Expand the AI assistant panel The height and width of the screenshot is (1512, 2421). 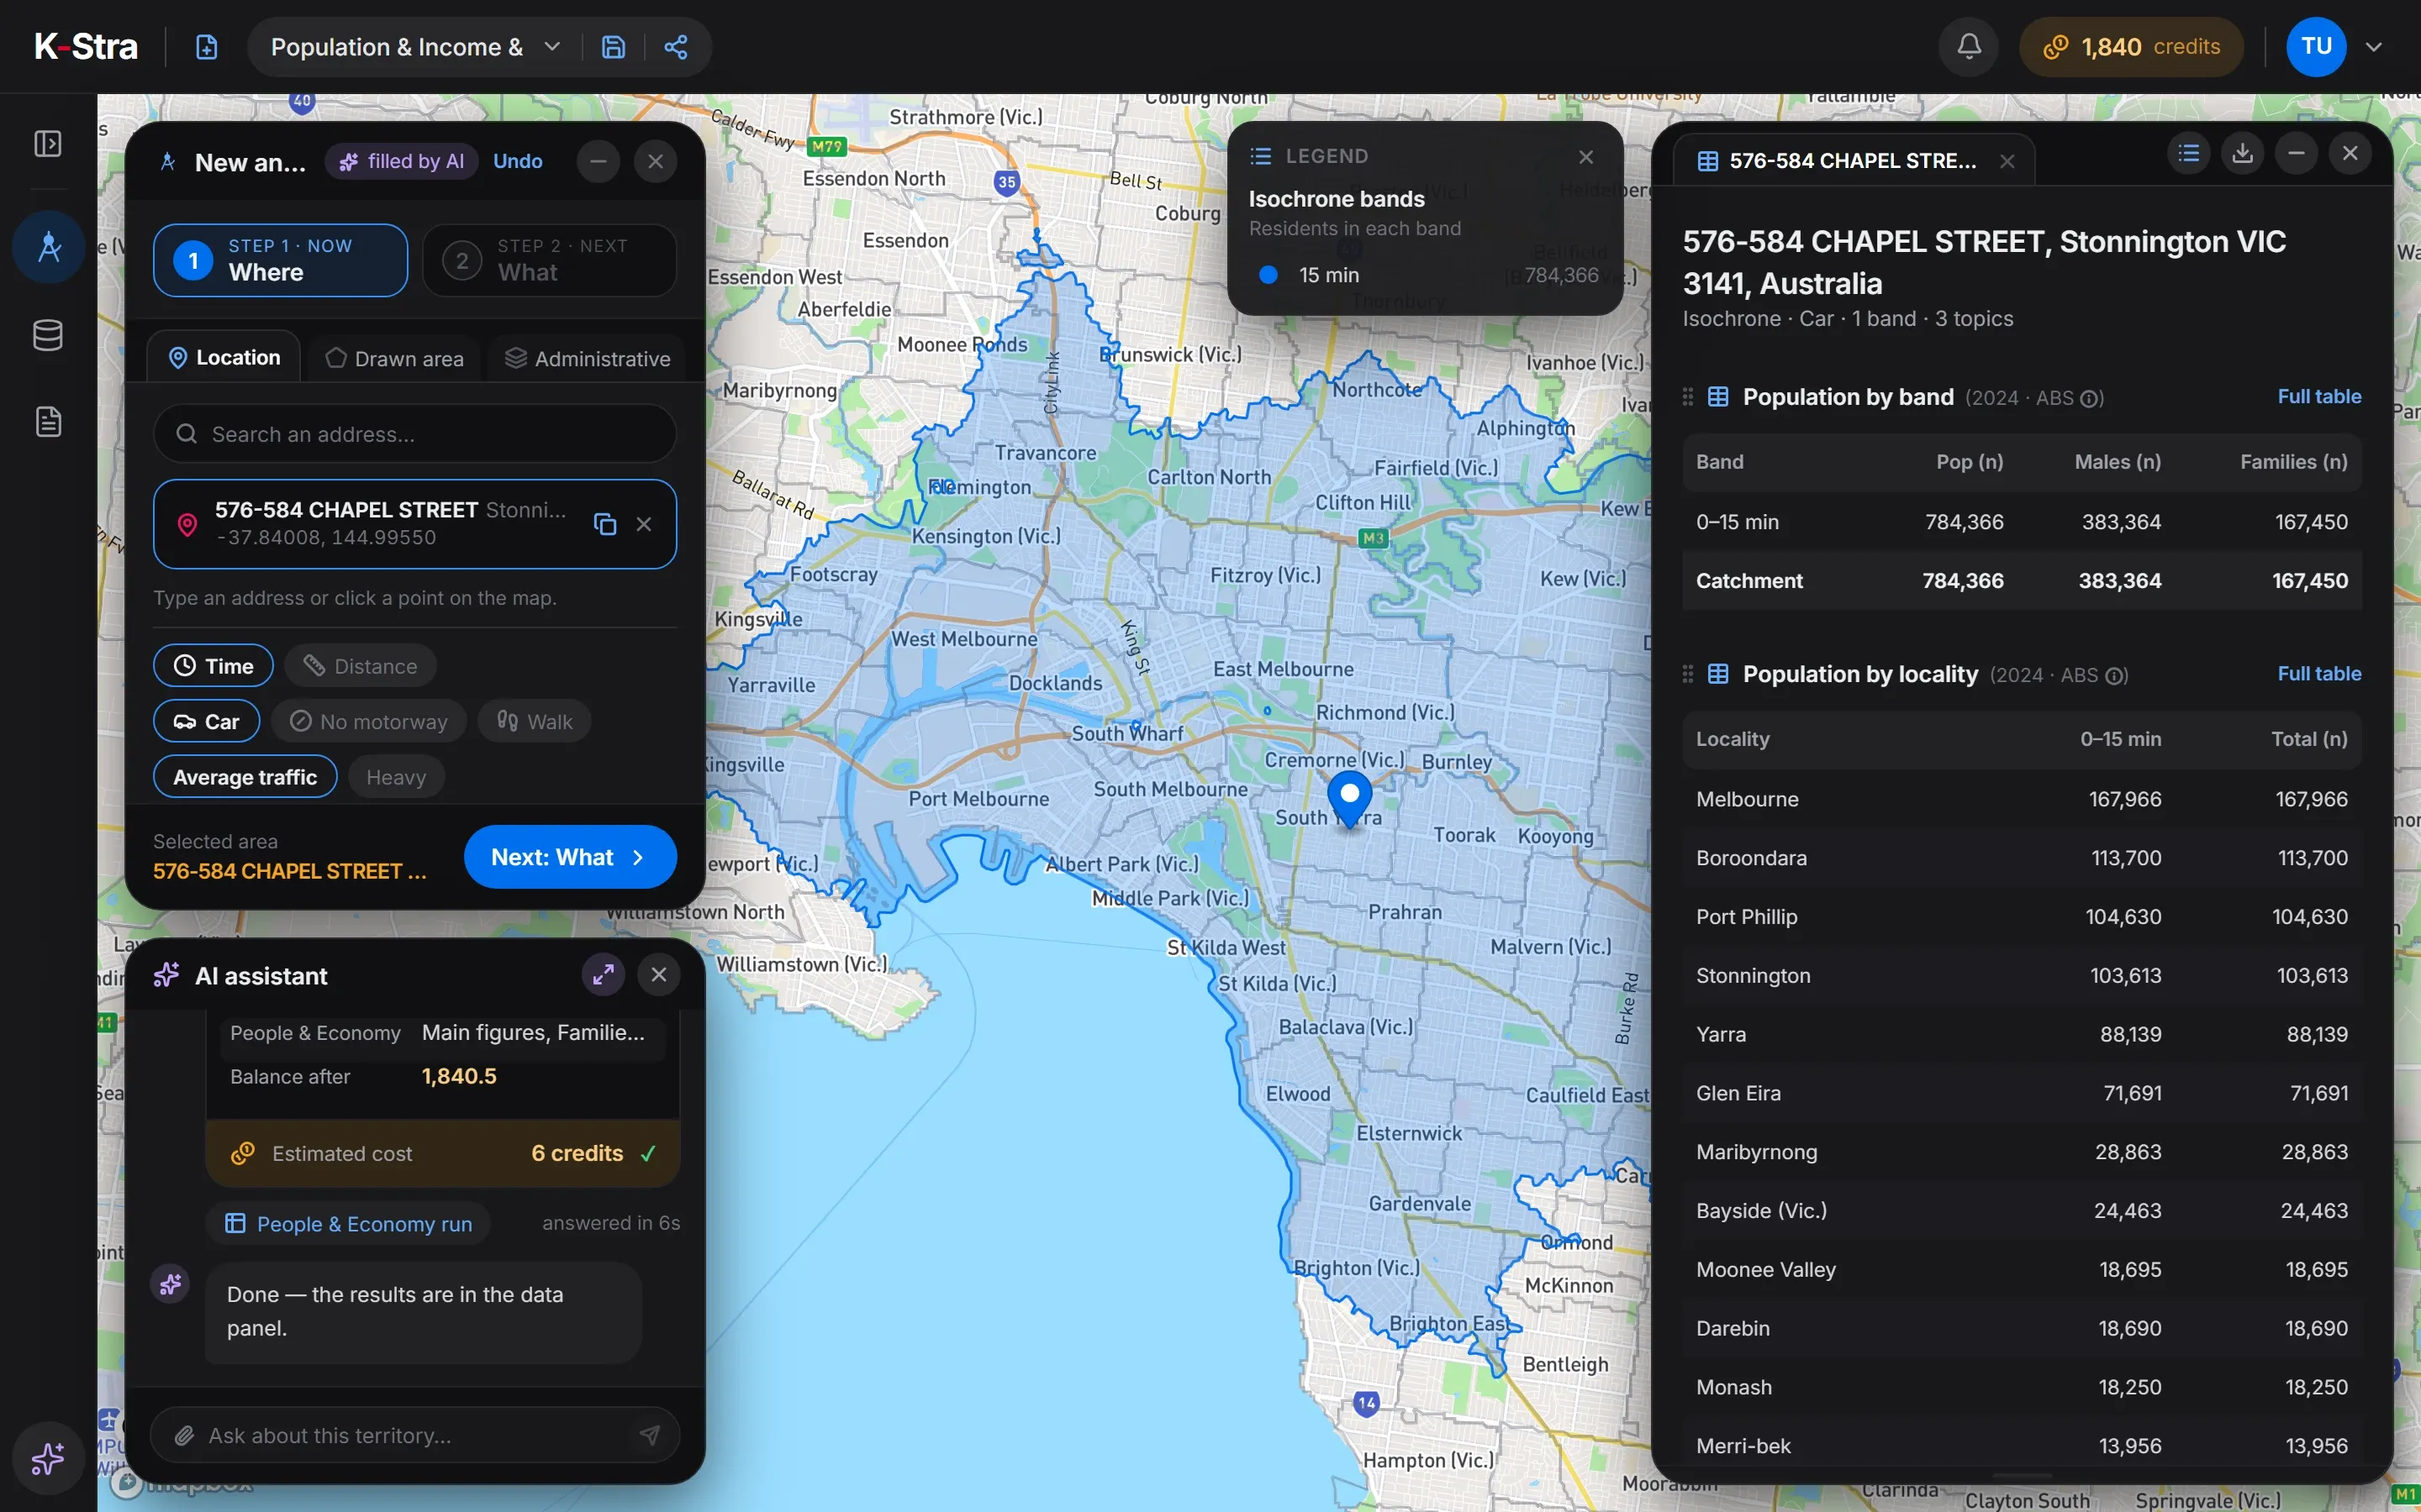[x=604, y=975]
